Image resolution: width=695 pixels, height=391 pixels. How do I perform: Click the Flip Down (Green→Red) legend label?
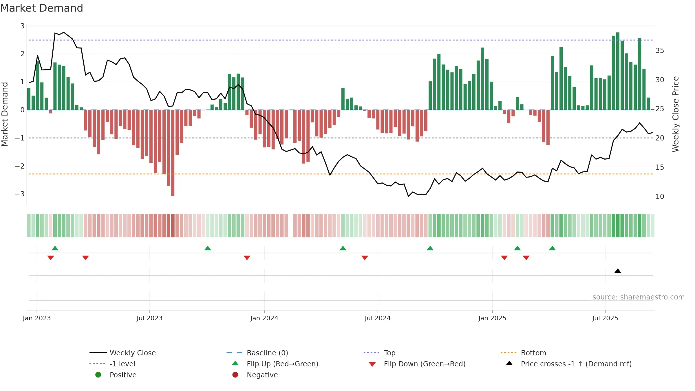(425, 364)
